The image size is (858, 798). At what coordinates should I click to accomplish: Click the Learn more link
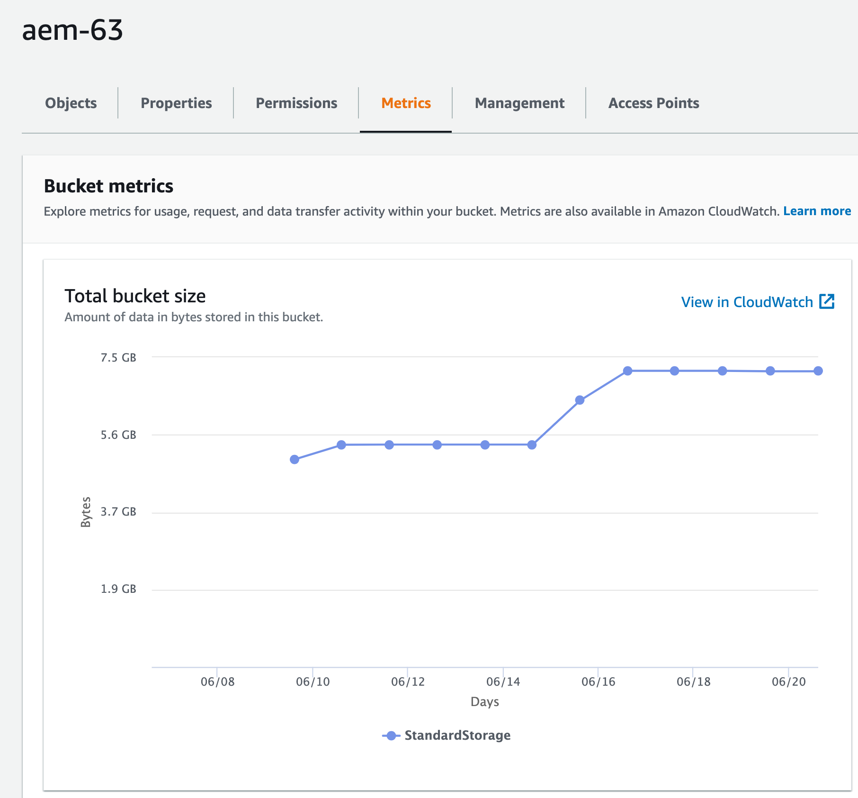[x=817, y=211]
